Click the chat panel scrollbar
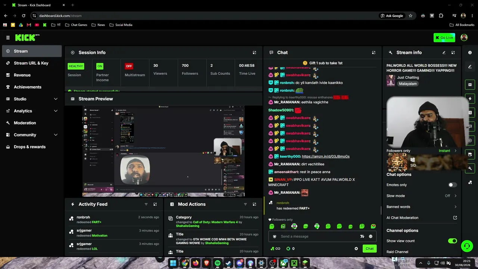This screenshot has width=478, height=269. point(381,210)
